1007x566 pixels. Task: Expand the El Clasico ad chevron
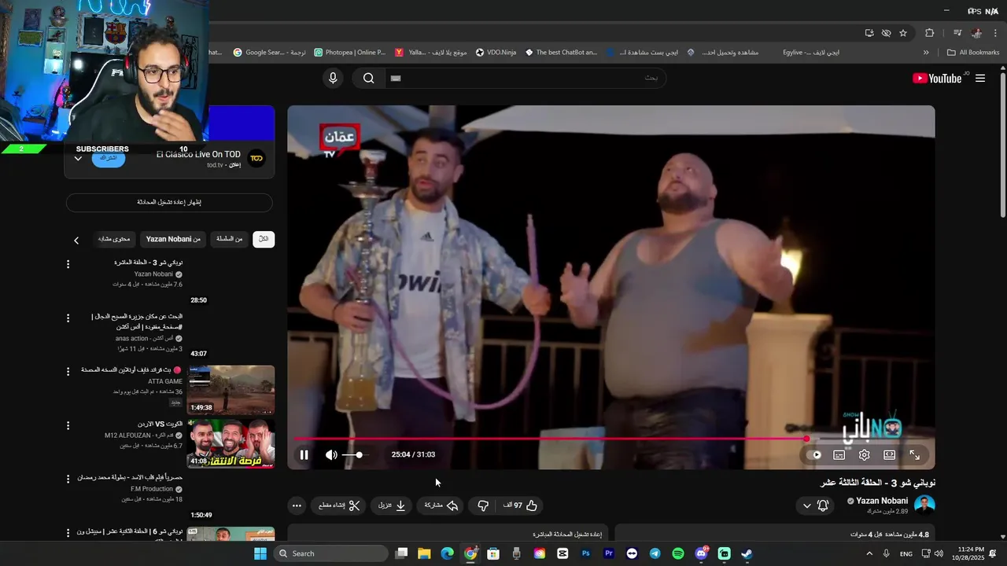click(78, 159)
